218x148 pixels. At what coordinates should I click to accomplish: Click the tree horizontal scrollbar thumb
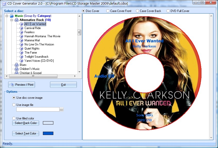pos(33,76)
